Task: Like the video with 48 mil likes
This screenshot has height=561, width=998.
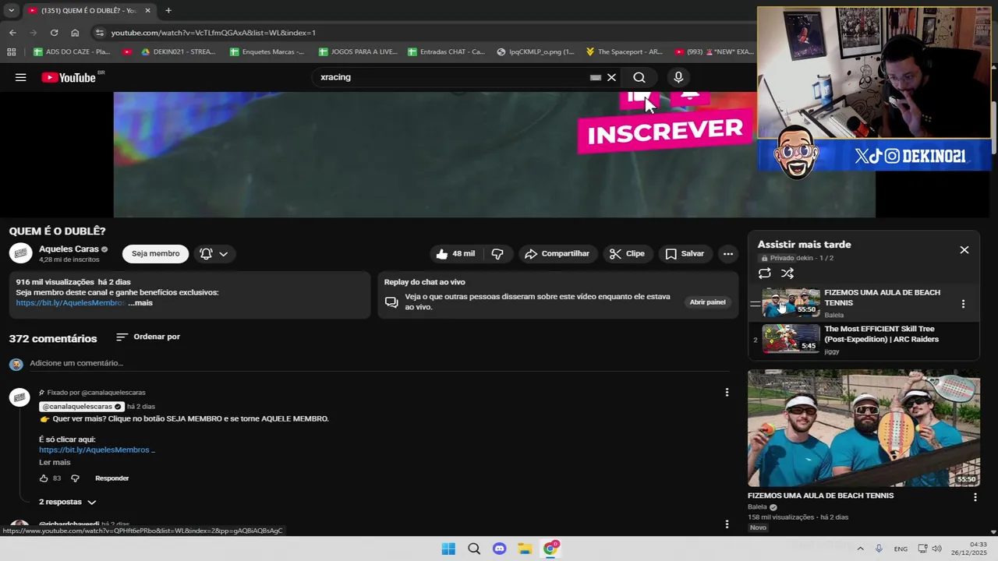Action: point(455,253)
